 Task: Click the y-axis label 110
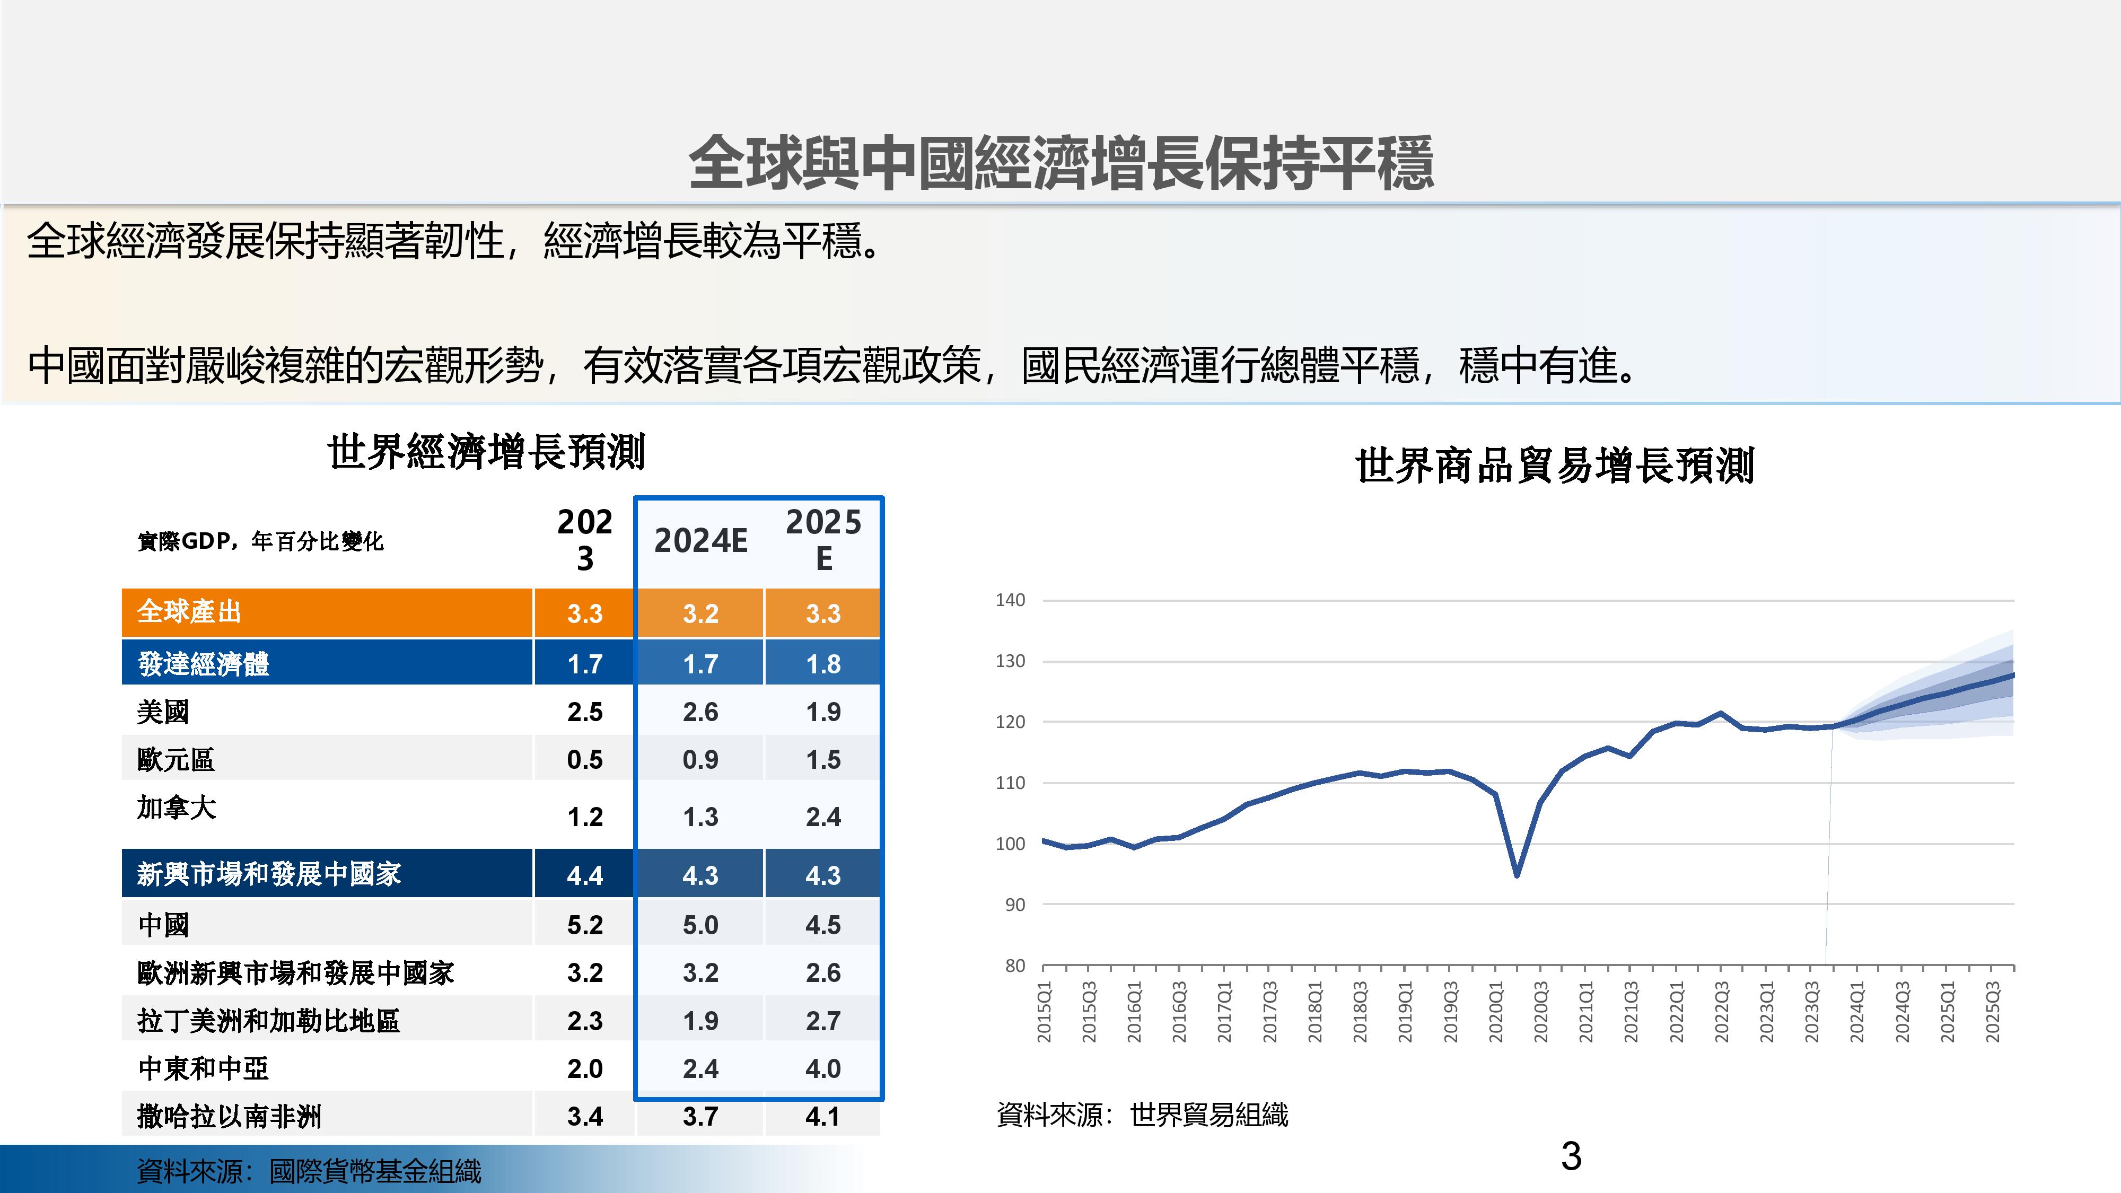[x=1010, y=783]
